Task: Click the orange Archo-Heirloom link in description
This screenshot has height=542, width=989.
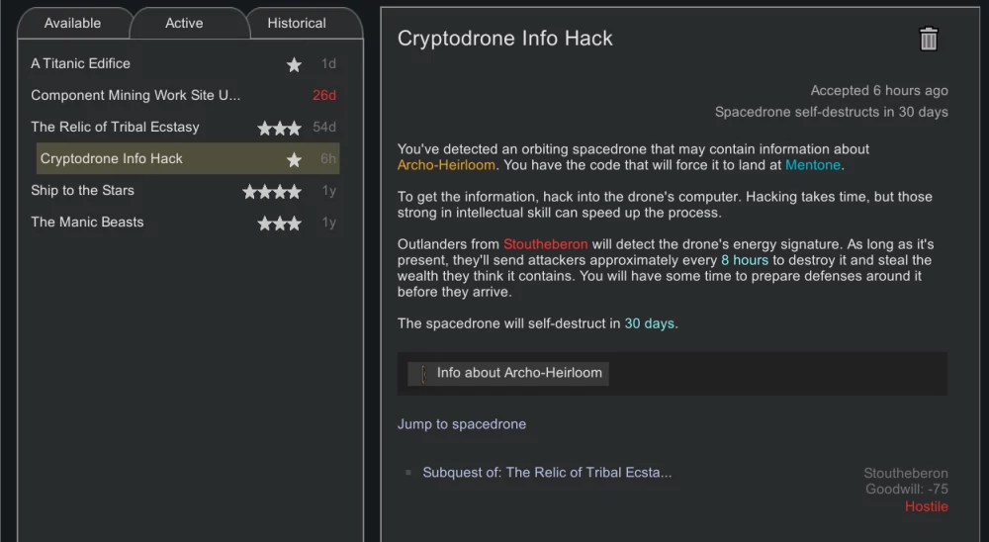Action: click(x=444, y=165)
